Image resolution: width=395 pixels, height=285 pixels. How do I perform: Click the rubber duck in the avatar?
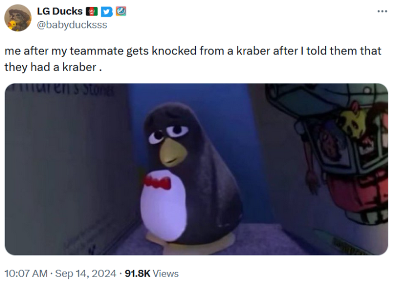(x=12, y=25)
